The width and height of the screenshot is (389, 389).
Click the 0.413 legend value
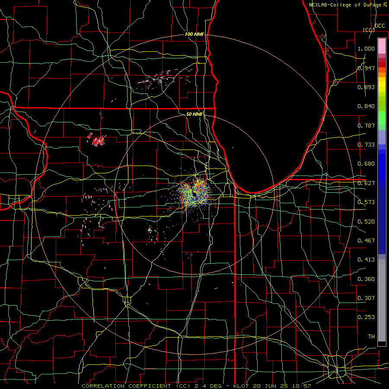[366, 260]
